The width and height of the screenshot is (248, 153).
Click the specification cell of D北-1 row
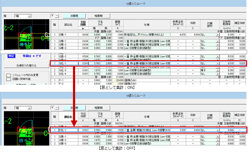coord(147,130)
